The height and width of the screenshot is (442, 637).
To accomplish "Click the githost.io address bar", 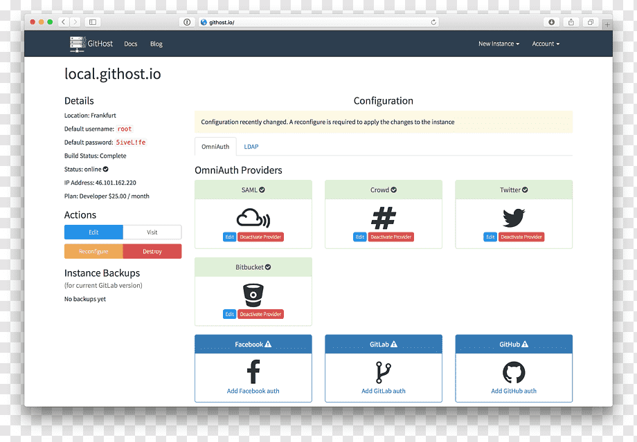I will point(319,22).
